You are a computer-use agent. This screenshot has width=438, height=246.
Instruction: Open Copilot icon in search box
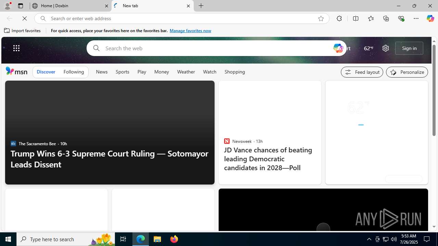[x=338, y=48]
